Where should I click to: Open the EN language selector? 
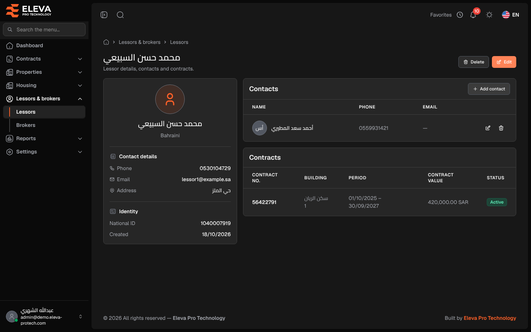click(x=510, y=15)
